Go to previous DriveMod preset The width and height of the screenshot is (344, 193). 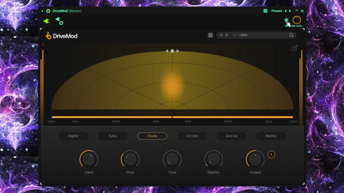click(221, 35)
